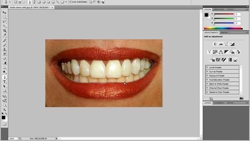
Task: Add an Exposure adjustment
Action: coord(232,44)
